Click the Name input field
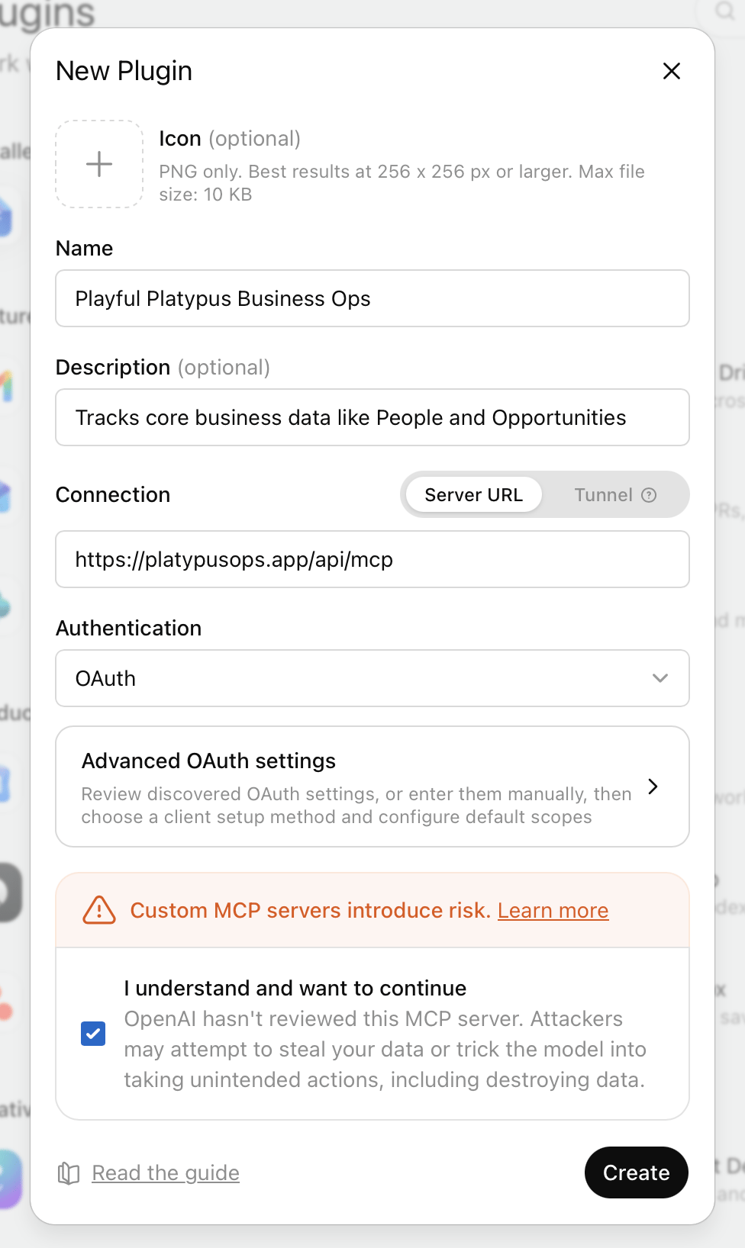 pos(372,298)
